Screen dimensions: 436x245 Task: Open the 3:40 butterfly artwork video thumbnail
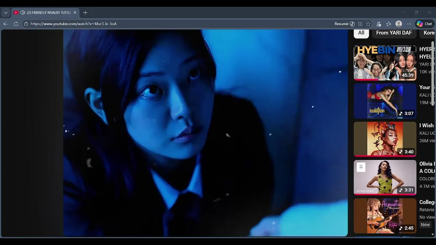pyautogui.click(x=385, y=139)
